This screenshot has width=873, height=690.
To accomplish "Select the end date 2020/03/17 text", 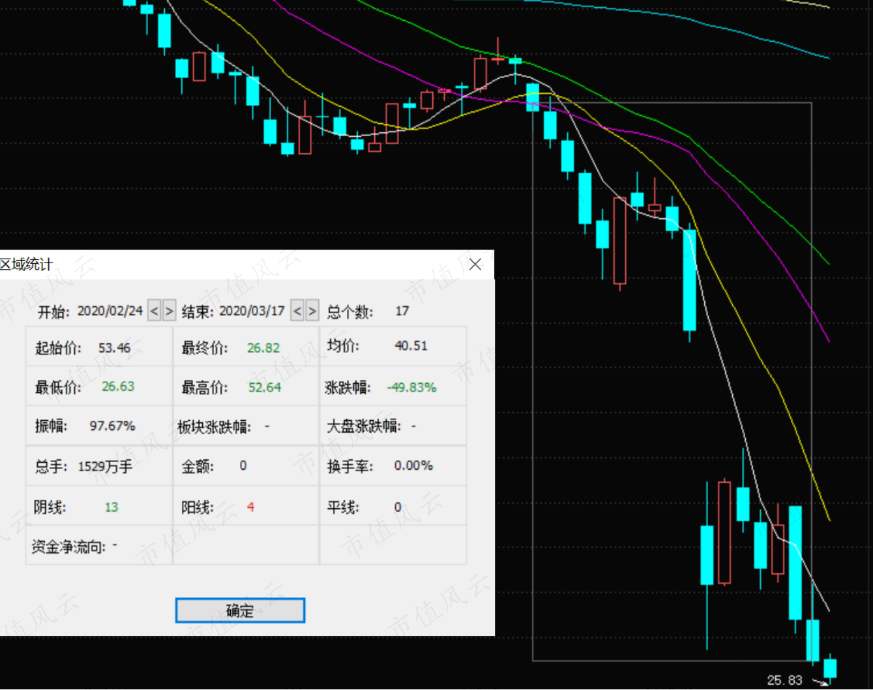I will click(x=252, y=311).
